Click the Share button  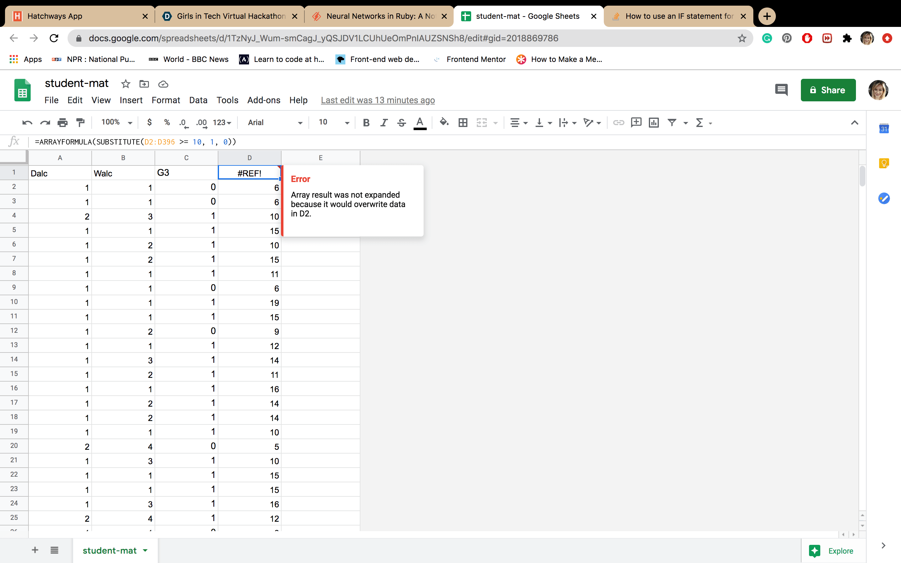[x=828, y=90]
